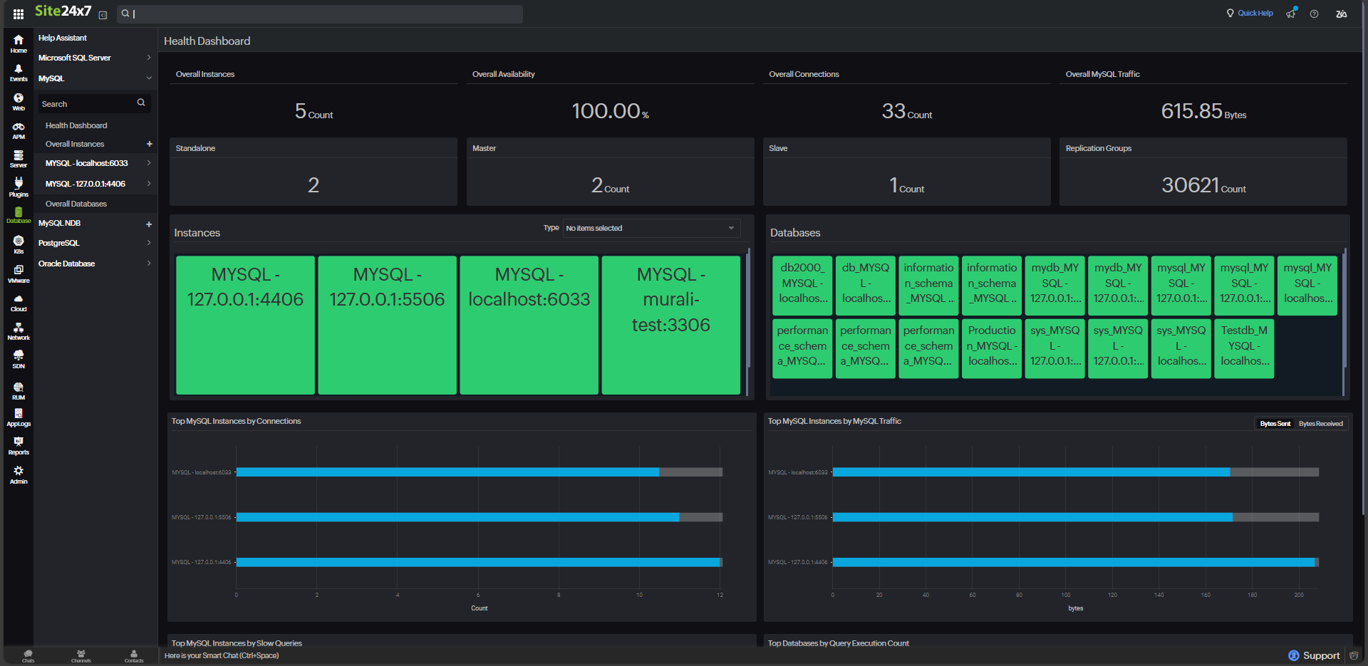Click the plus next to MySQL NDB
Screen dimensions: 1368x666
[149, 224]
